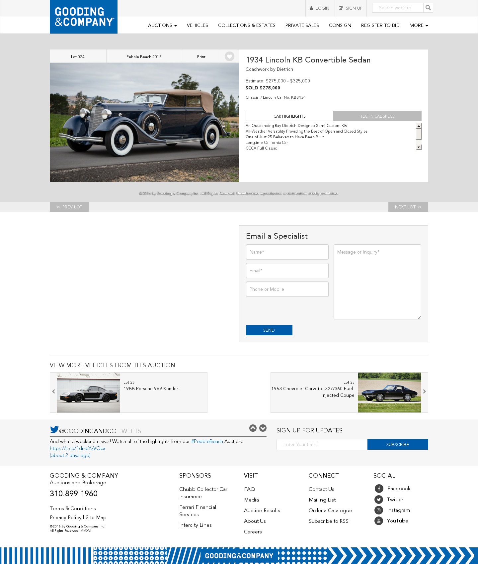The width and height of the screenshot is (478, 564).
Task: Open the t.co tweet link
Action: (78, 448)
